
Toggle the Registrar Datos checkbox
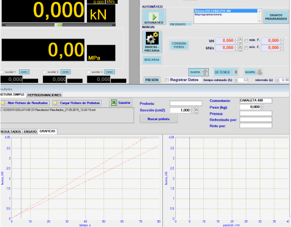(x=167, y=80)
